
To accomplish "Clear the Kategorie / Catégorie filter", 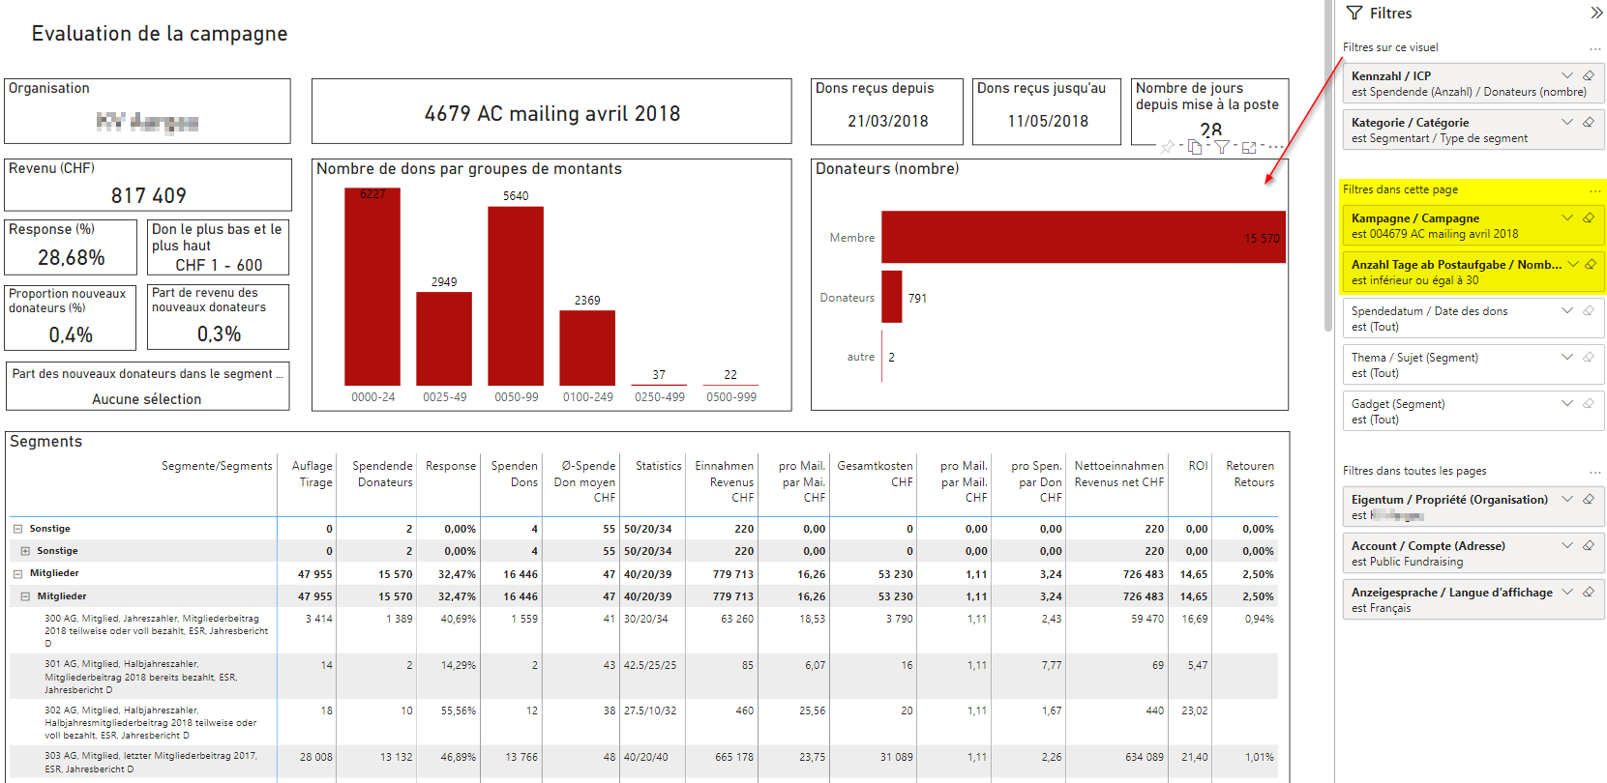I will [x=1589, y=122].
